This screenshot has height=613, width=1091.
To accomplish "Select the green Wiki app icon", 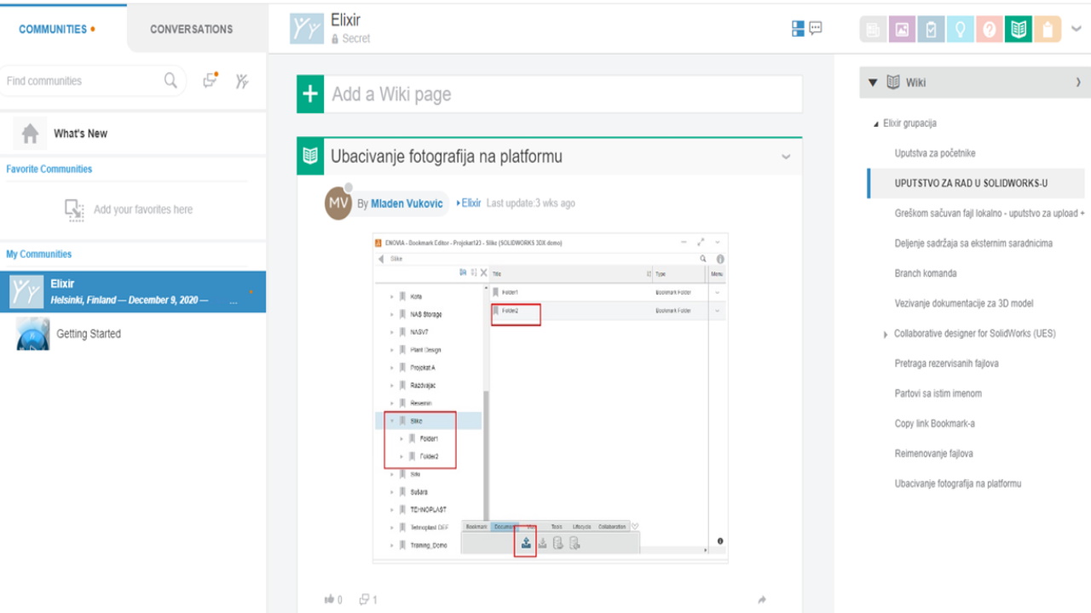I will coord(1018,28).
